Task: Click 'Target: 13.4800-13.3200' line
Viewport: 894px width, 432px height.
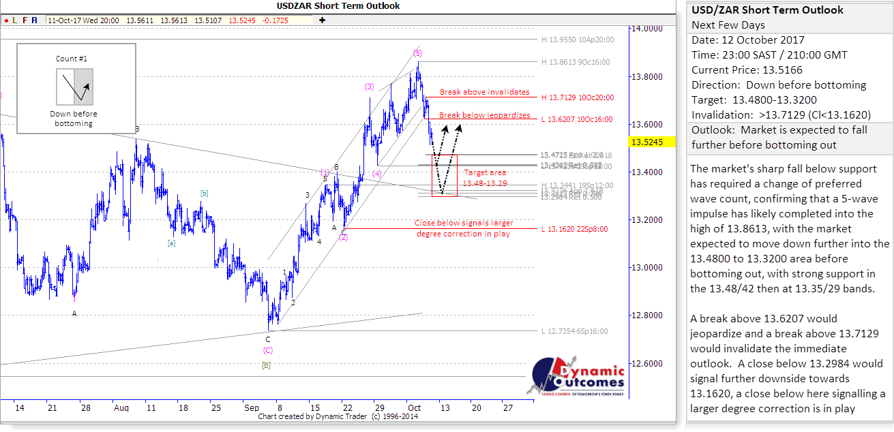Action: pyautogui.click(x=754, y=99)
